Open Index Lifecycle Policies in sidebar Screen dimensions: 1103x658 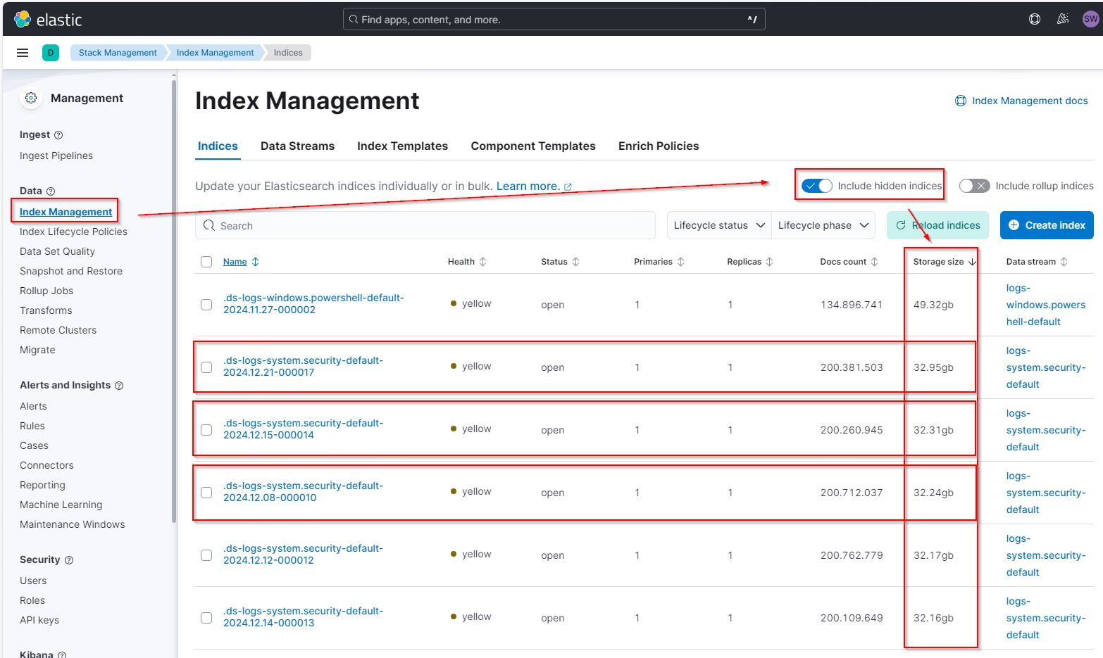(x=73, y=232)
